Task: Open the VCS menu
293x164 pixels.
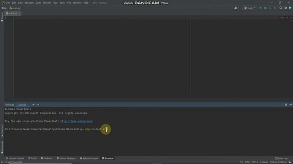Action: tap(69, 3)
